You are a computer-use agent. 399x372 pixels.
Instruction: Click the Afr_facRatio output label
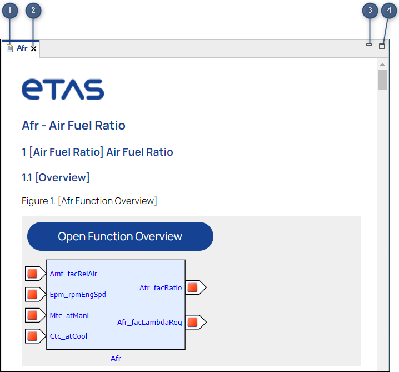161,287
